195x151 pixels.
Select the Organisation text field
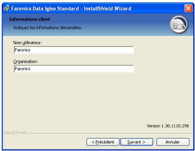[x=74, y=69]
